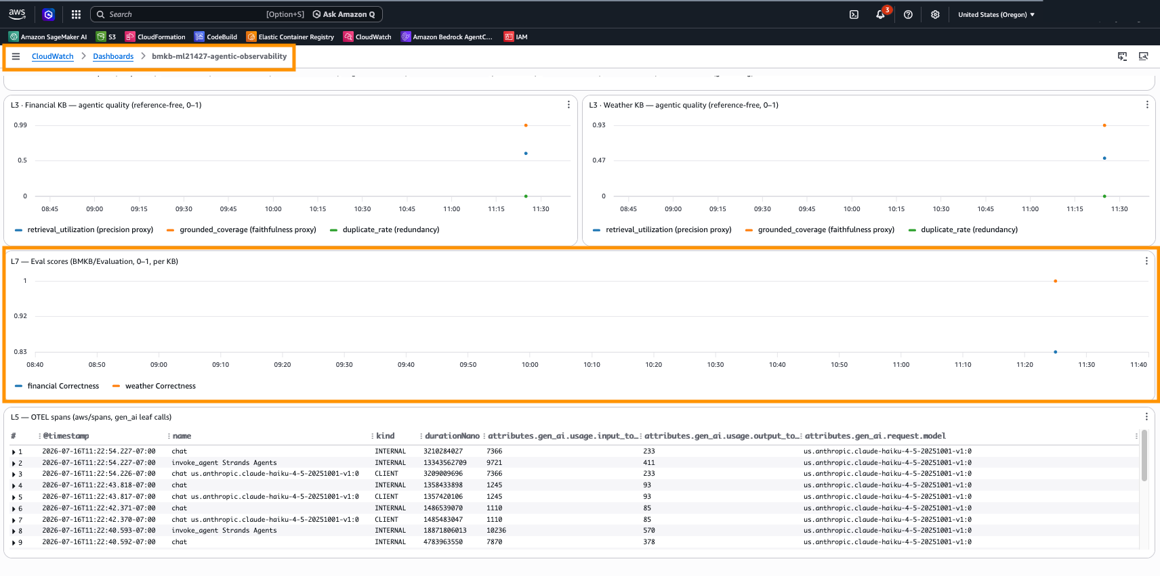
Task: Open the IAM shortcut
Action: [x=516, y=37]
